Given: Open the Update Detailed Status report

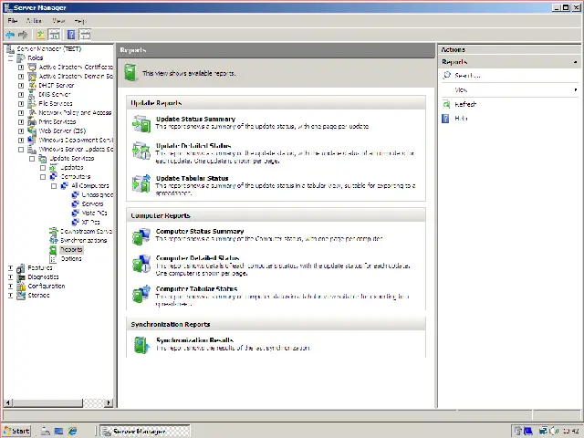Looking at the screenshot, I should pyautogui.click(x=193, y=146).
